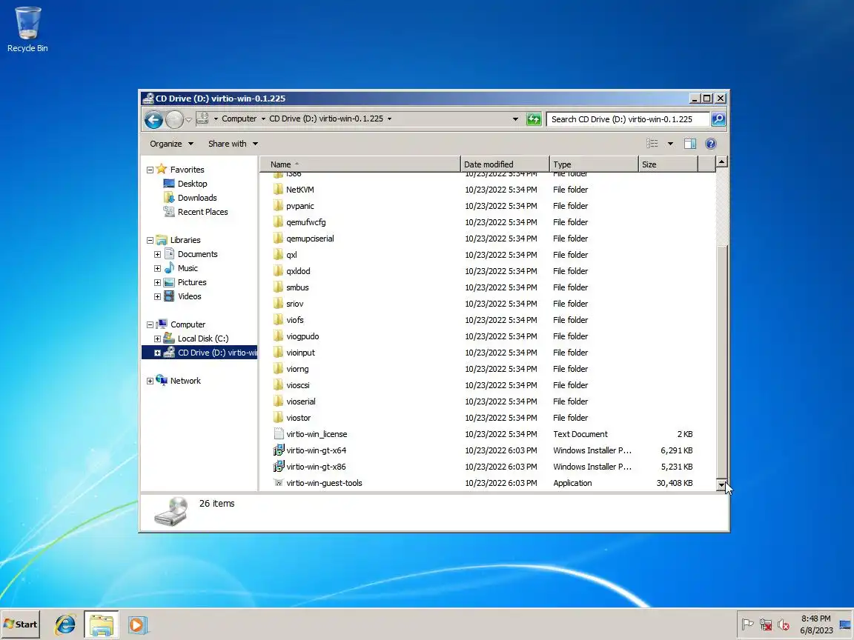The image size is (854, 640).
Task: Select the virtio-win-guest-tools application icon
Action: [x=278, y=483]
